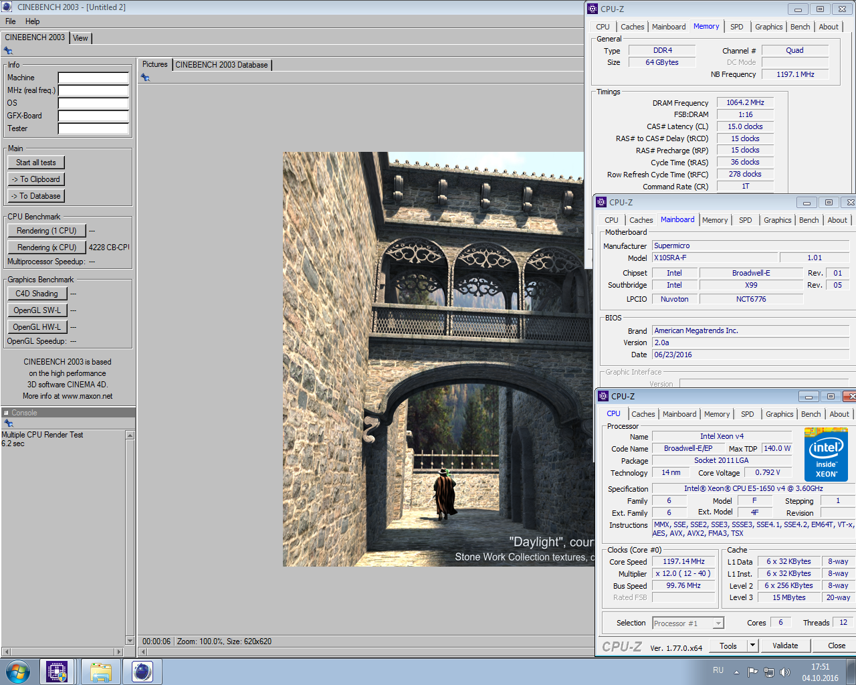856x685 pixels.
Task: Click the Console panel header icon
Action: coord(6,413)
